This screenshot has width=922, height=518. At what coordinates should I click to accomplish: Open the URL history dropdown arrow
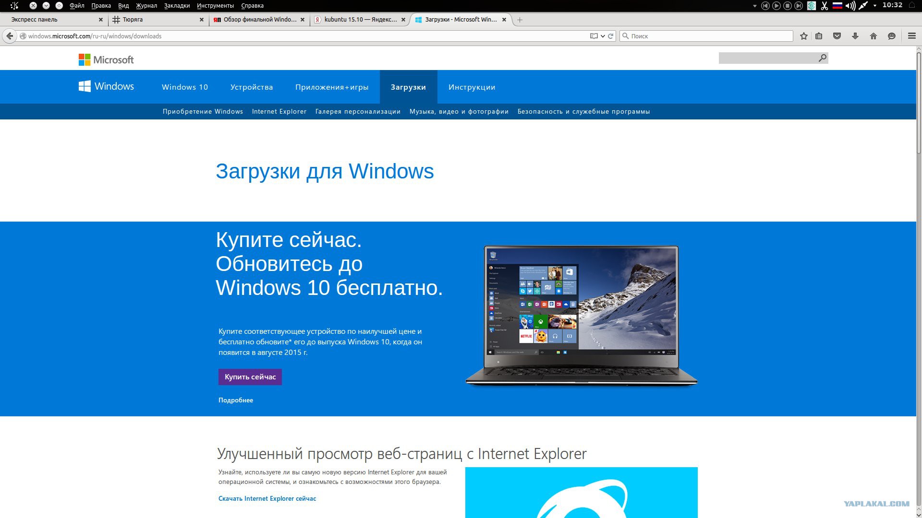(x=603, y=36)
